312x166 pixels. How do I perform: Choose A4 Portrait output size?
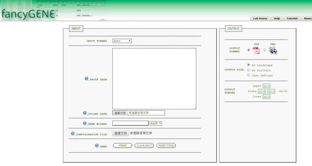tap(248, 70)
